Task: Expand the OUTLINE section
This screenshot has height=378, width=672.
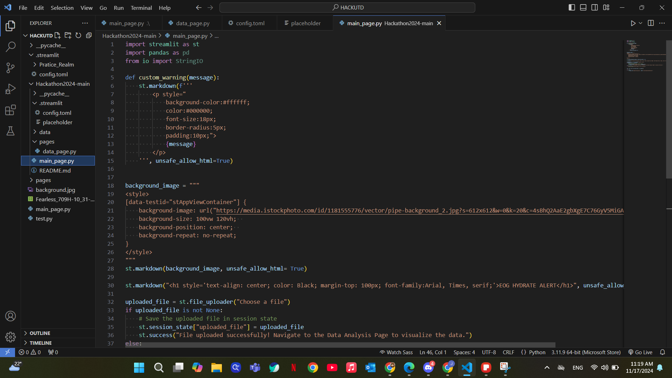Action: [40, 333]
